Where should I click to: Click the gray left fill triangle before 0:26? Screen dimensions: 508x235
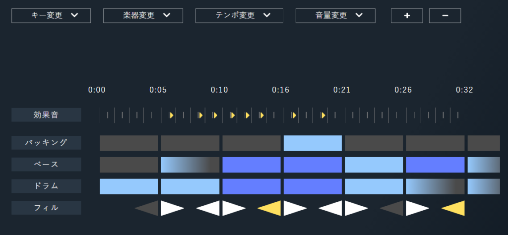point(393,208)
